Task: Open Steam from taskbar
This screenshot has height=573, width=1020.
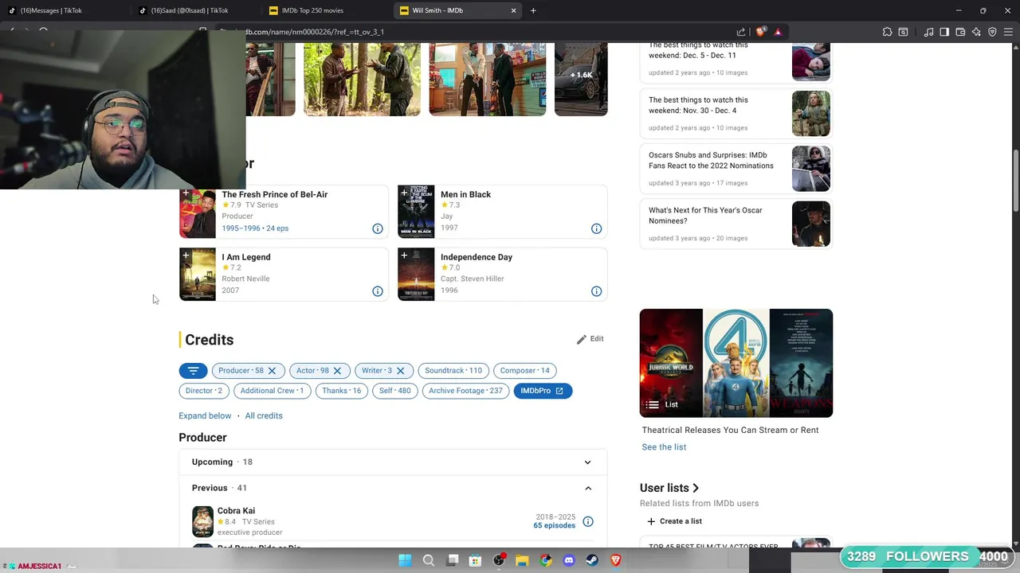Action: 592,560
